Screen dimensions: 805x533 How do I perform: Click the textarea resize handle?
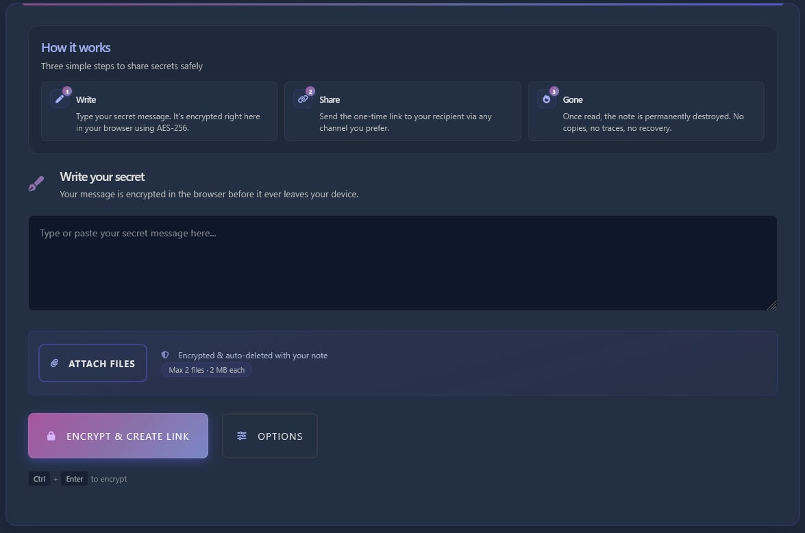(x=773, y=305)
